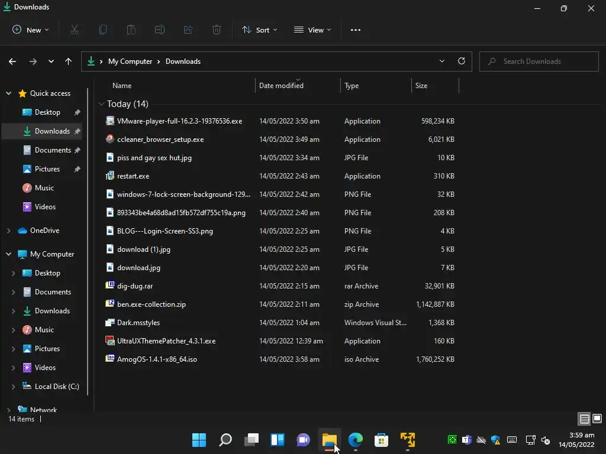This screenshot has height=454, width=606.
Task: Expand OneDrive tree node
Action: point(8,231)
